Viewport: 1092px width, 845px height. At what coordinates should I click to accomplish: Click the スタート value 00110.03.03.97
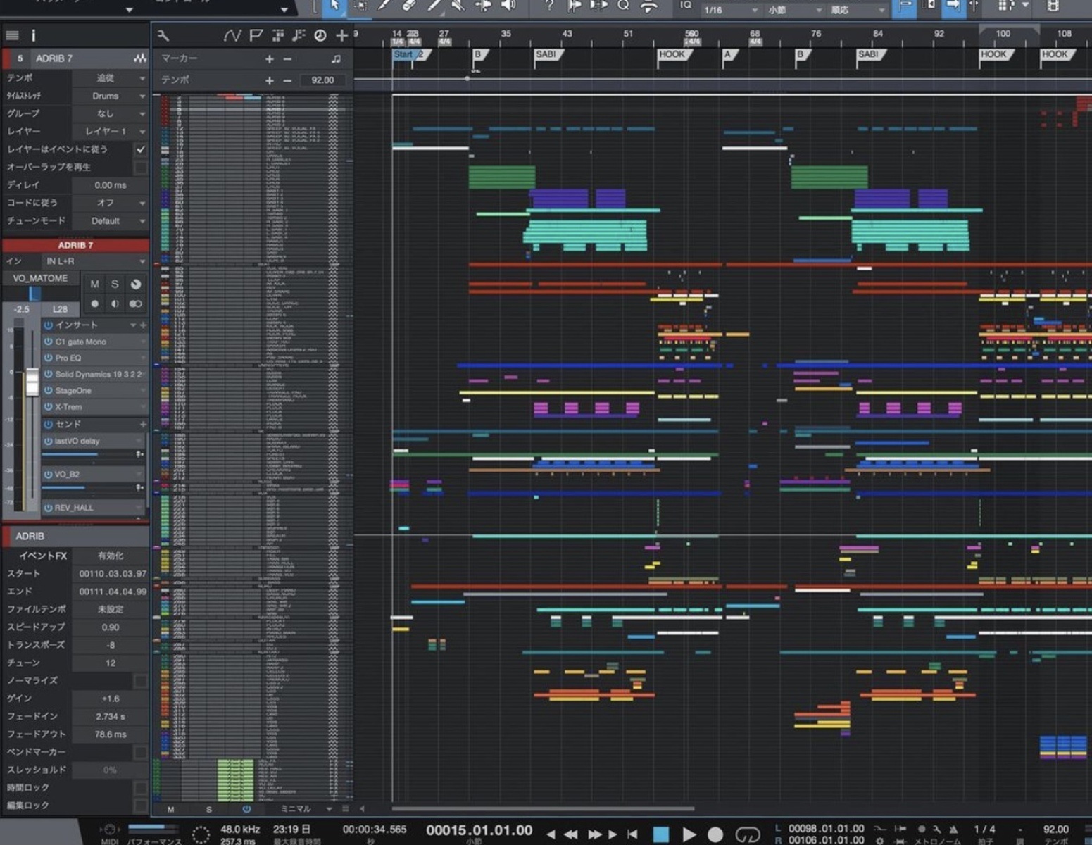click(x=113, y=574)
